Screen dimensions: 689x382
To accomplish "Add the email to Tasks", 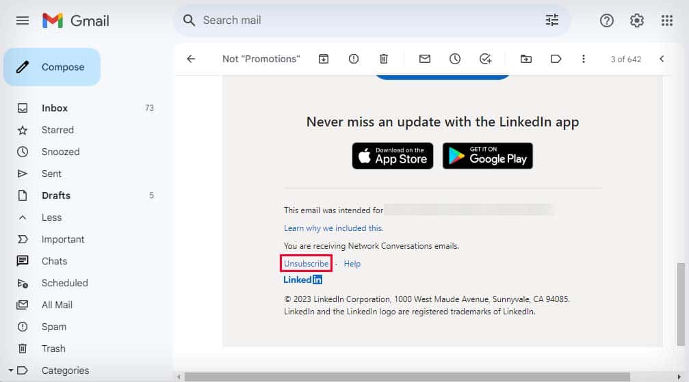I will point(485,59).
